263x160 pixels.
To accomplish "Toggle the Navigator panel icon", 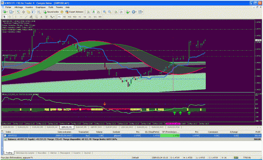I will pos(29,12).
